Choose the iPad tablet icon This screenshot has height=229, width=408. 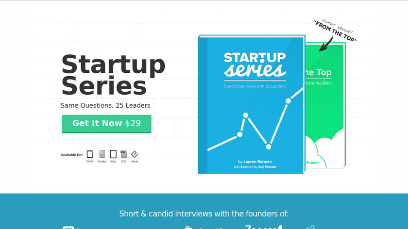[113, 154]
